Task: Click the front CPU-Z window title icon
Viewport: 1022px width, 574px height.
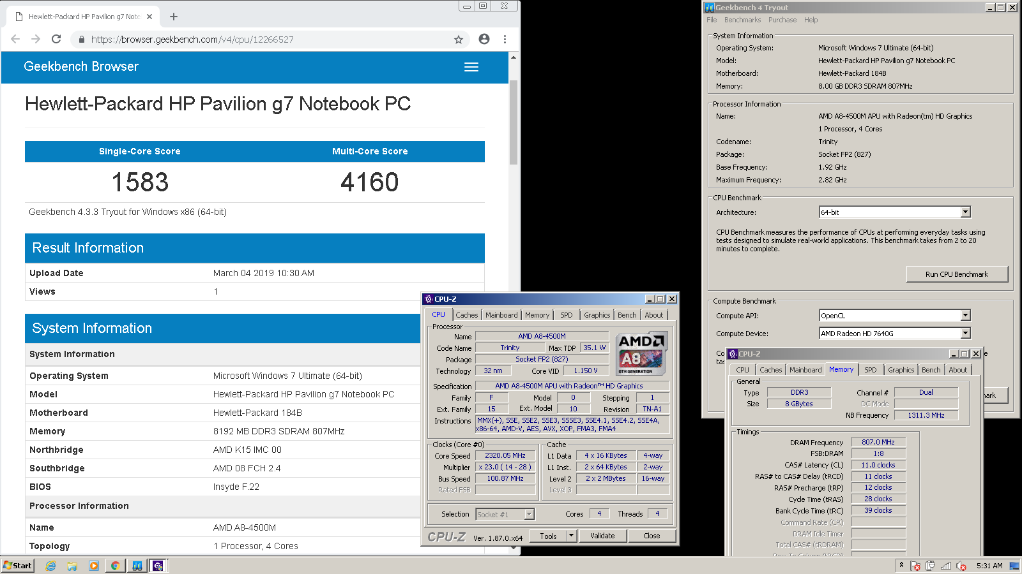Action: [x=429, y=299]
